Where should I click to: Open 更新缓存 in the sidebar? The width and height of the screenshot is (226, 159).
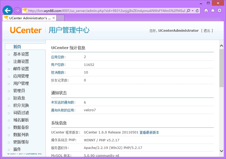[21, 142]
